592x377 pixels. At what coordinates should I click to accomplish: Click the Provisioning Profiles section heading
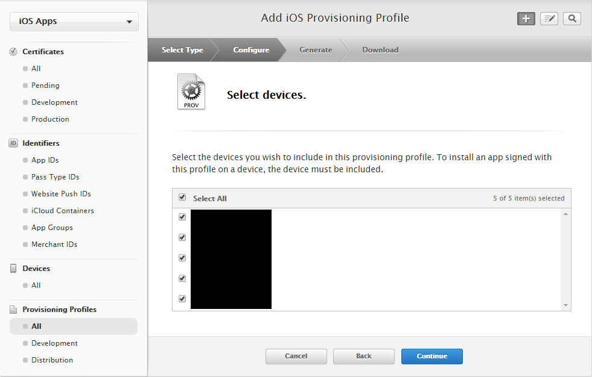pyautogui.click(x=59, y=309)
